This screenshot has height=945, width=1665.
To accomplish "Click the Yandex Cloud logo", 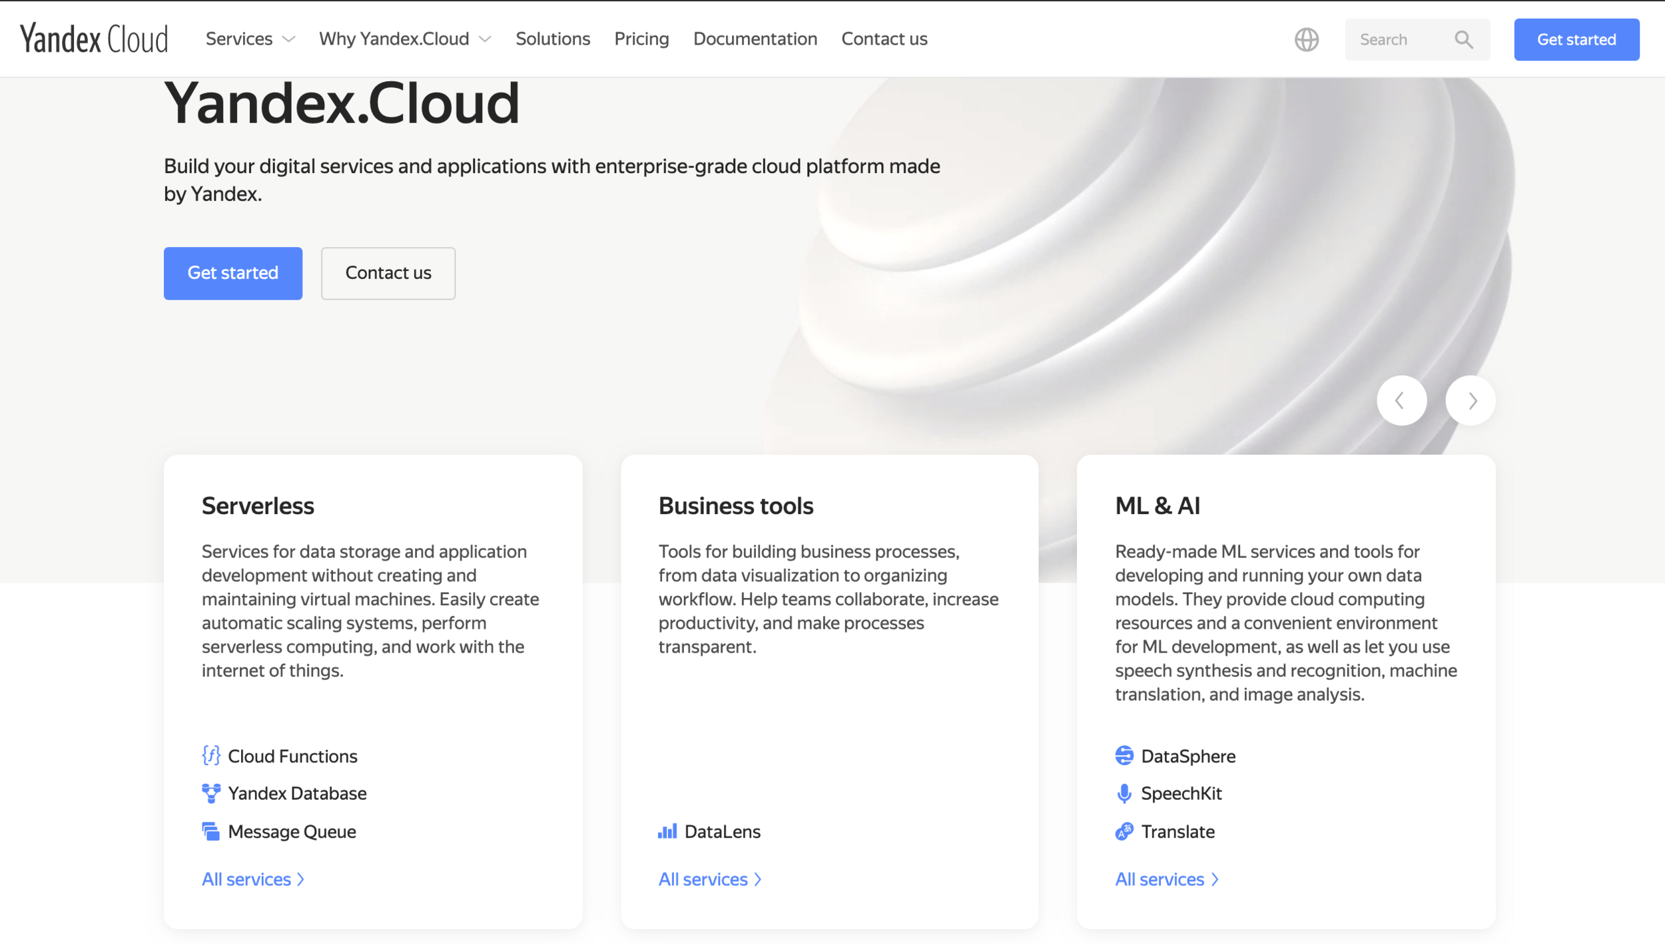I will 94,39.
